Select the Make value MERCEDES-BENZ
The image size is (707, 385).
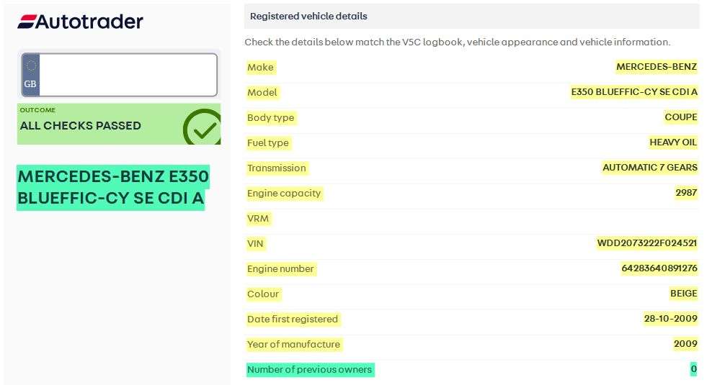[657, 67]
